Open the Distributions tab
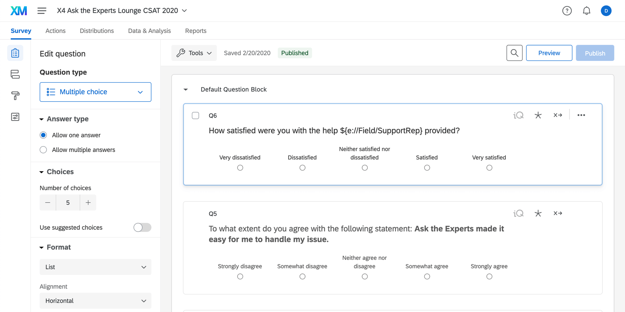625x312 pixels. tap(97, 31)
